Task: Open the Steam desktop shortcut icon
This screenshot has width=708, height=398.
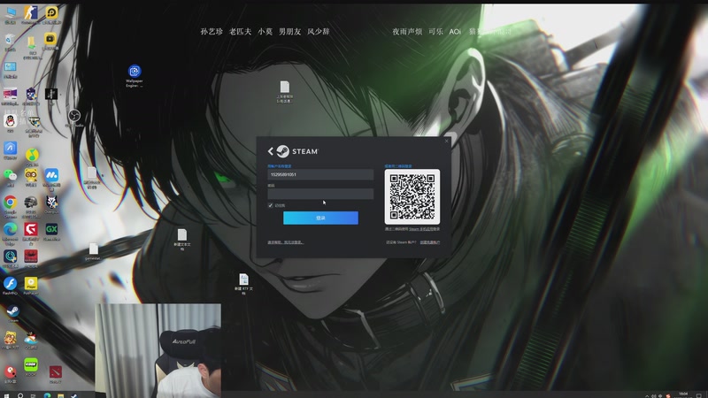Action: (12, 311)
